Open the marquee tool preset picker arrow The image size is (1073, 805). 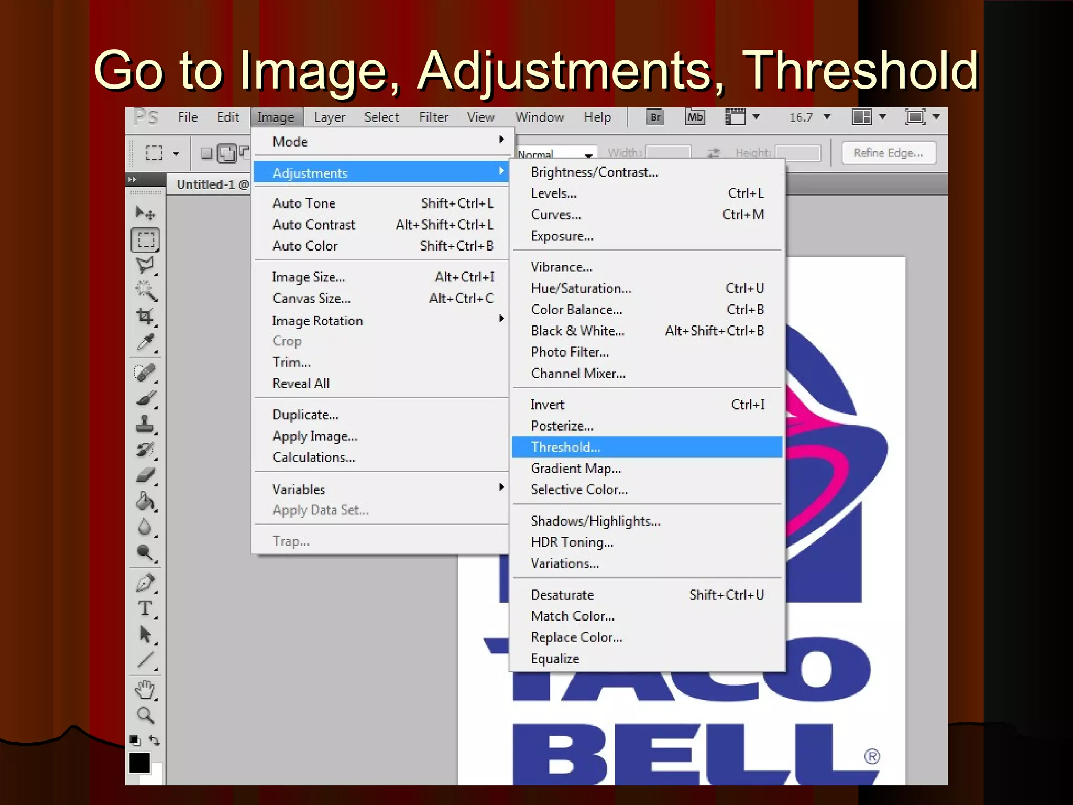[x=176, y=154]
